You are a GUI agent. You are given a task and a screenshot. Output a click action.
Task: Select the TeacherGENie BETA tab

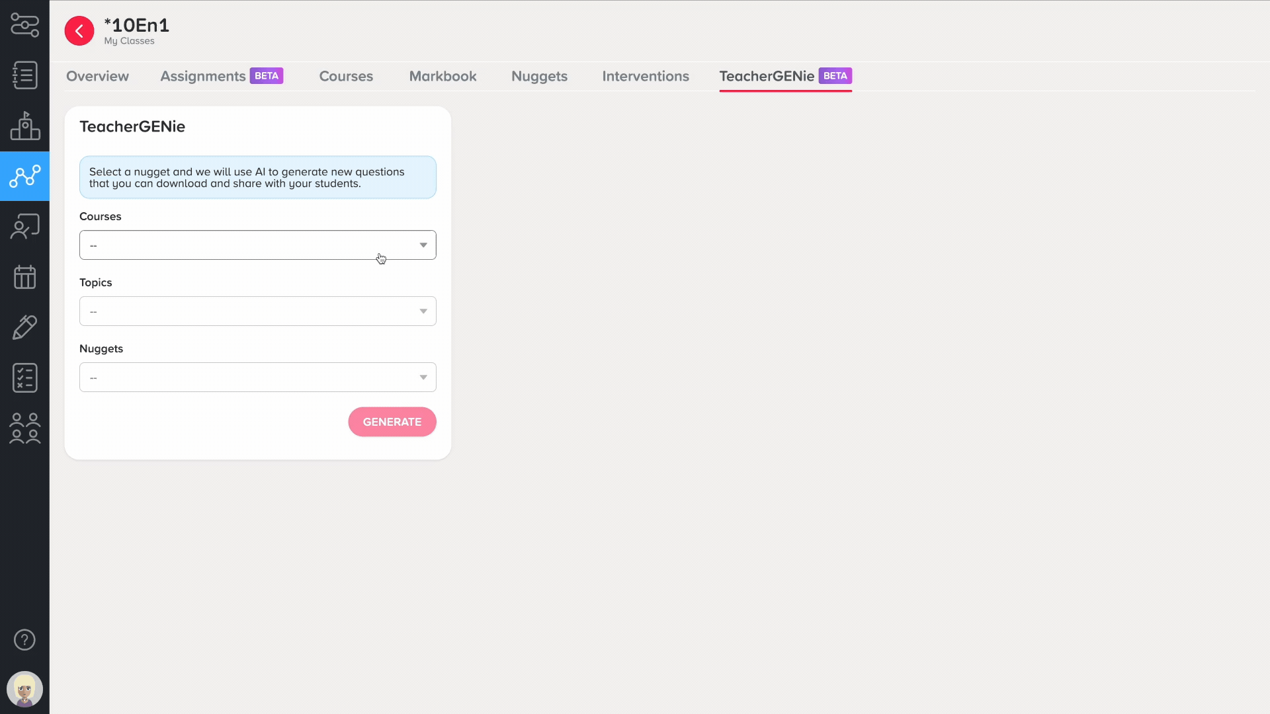785,76
